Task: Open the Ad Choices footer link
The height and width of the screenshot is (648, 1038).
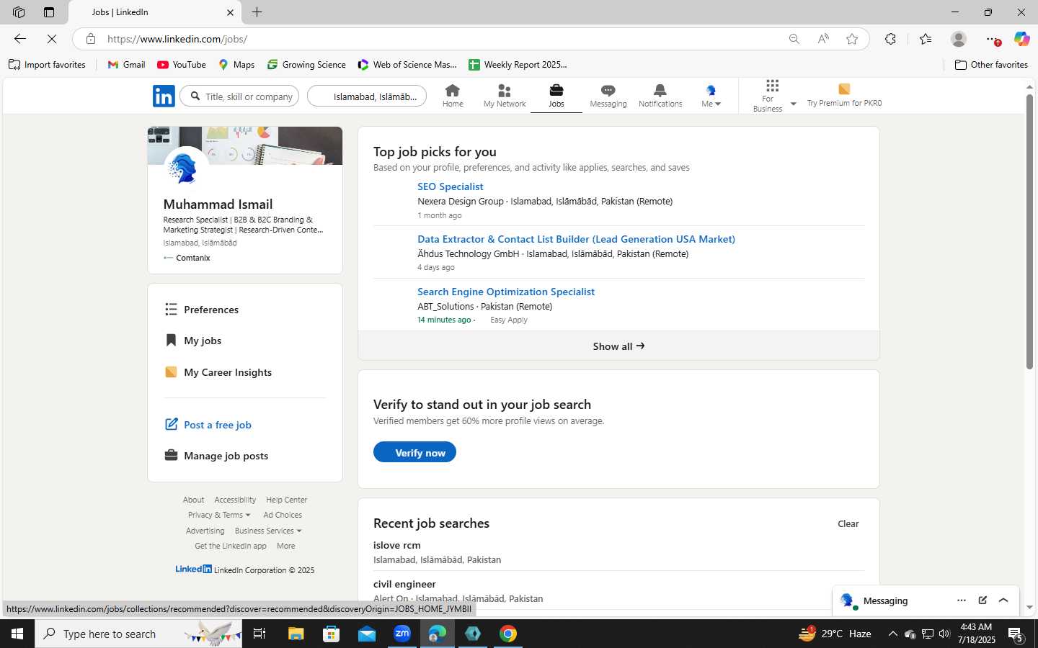Action: [x=283, y=515]
